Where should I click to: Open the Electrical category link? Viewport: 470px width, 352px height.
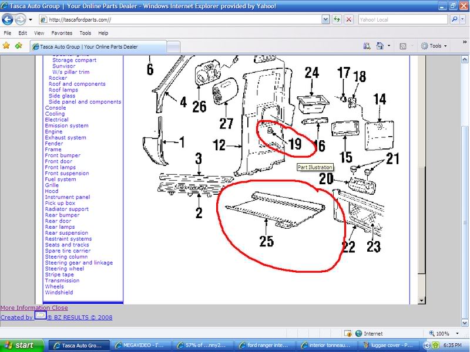56,120
